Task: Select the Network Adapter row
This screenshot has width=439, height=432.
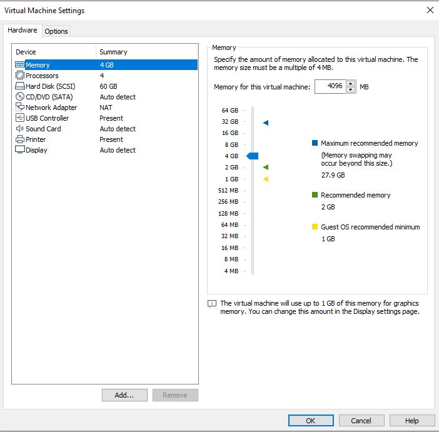Action: coord(106,108)
